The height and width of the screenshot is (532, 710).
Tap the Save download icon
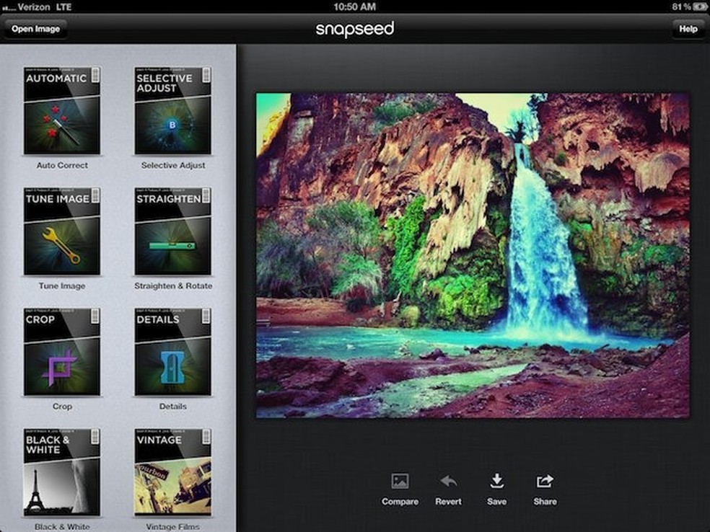tap(496, 481)
